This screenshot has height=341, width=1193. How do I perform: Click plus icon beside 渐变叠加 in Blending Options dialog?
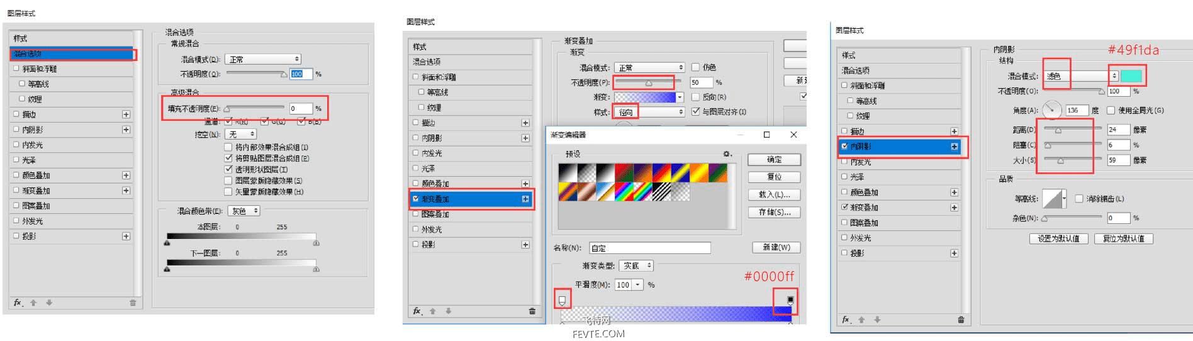126,191
